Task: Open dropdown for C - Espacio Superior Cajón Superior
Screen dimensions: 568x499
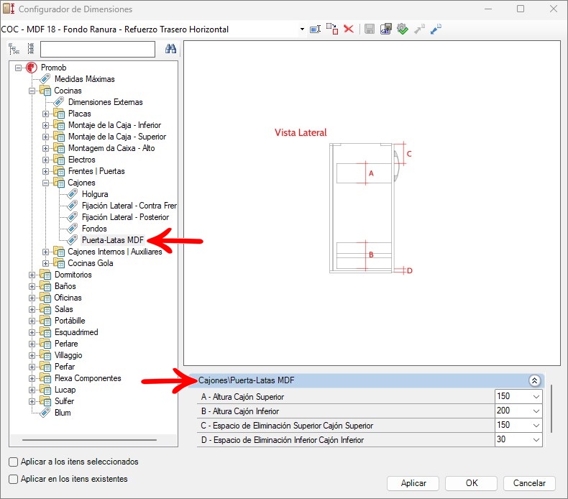Action: click(x=536, y=426)
